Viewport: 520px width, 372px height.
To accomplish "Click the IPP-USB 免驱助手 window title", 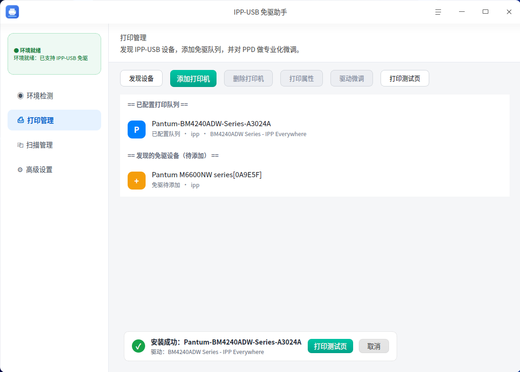I will (260, 12).
